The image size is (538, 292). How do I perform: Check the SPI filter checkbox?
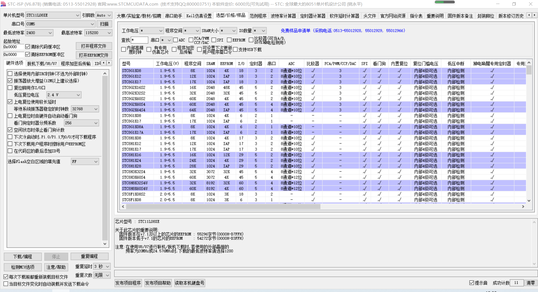tap(214, 40)
